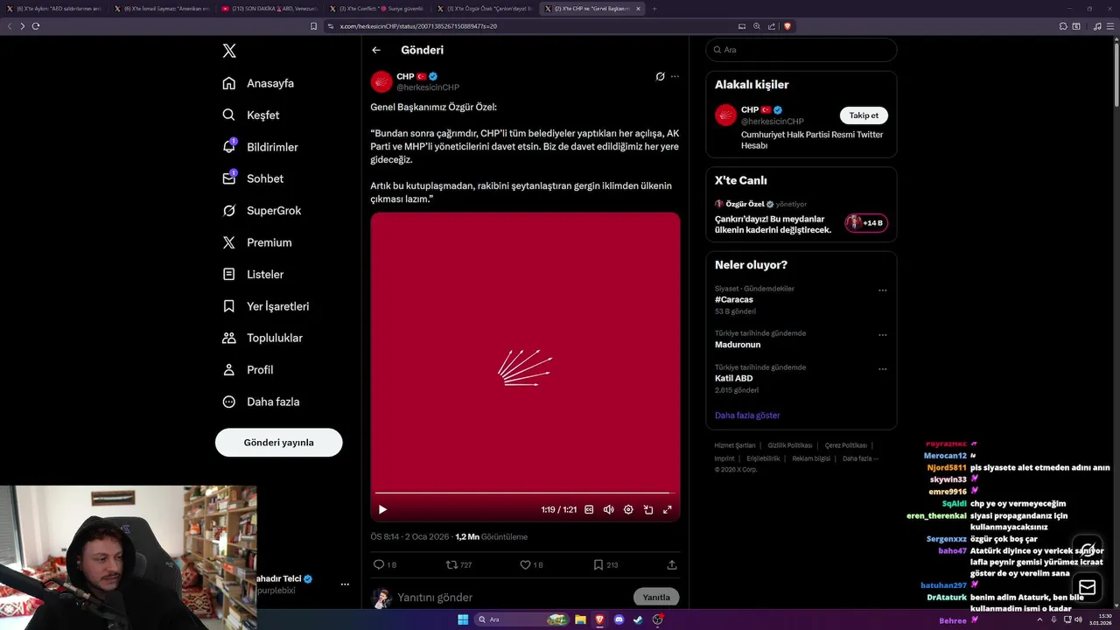Image resolution: width=1120 pixels, height=630 pixels.
Task: Open Steam from the taskbar
Action: (x=638, y=619)
